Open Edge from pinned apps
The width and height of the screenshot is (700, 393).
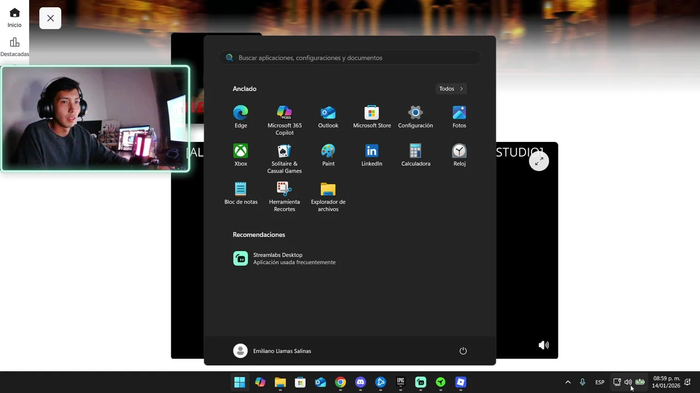[x=241, y=117]
